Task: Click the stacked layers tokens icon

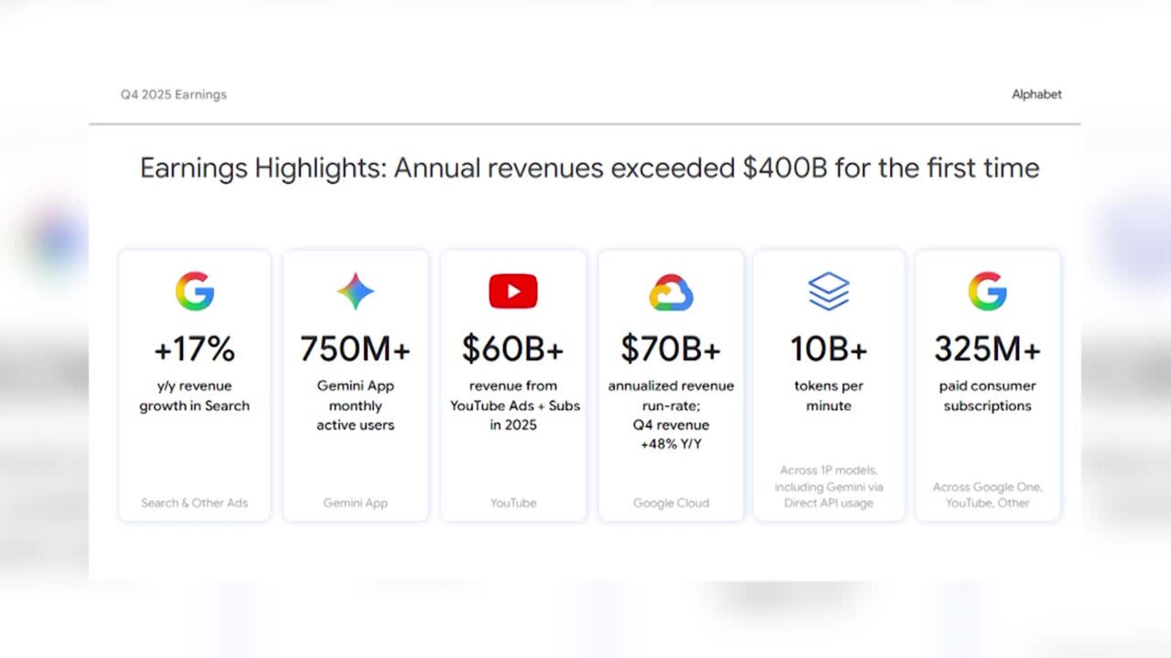Action: (x=828, y=291)
